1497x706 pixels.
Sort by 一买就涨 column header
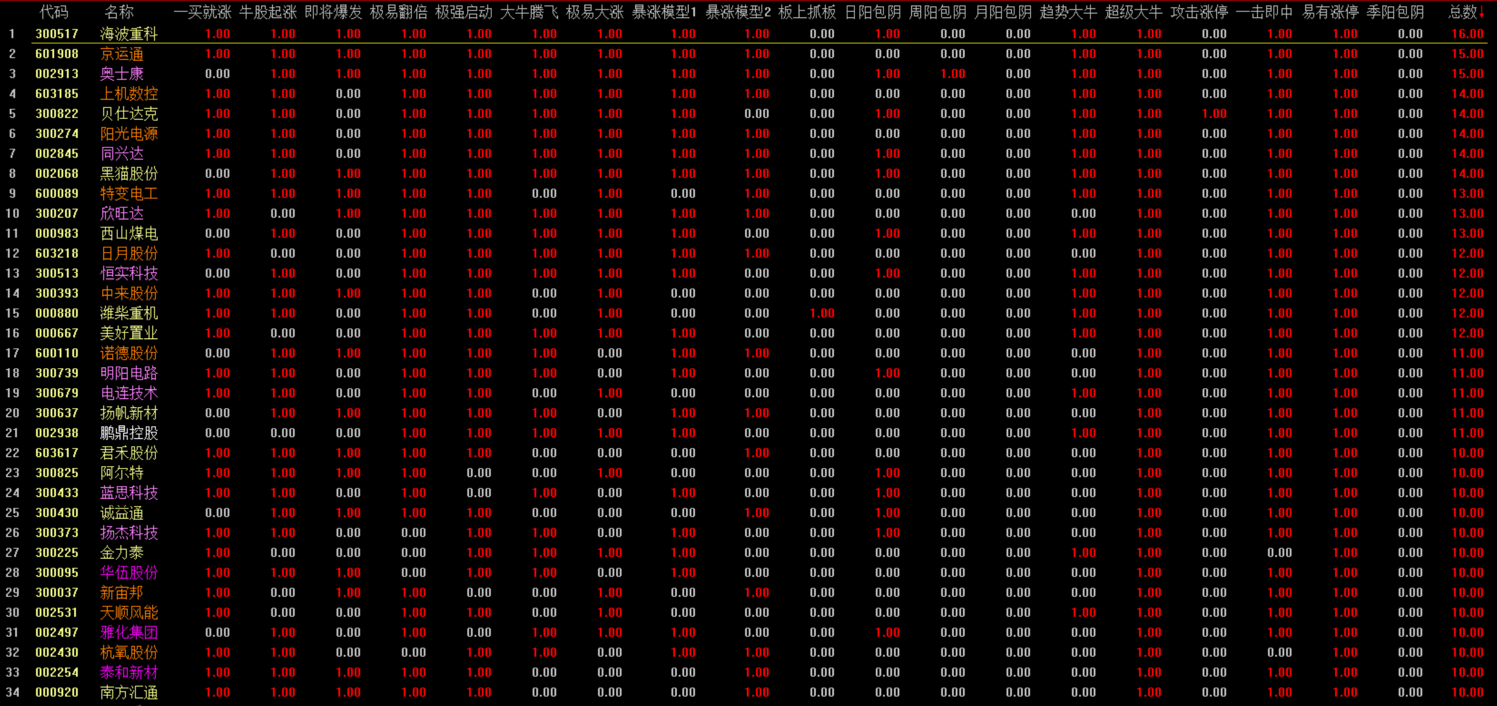(202, 12)
